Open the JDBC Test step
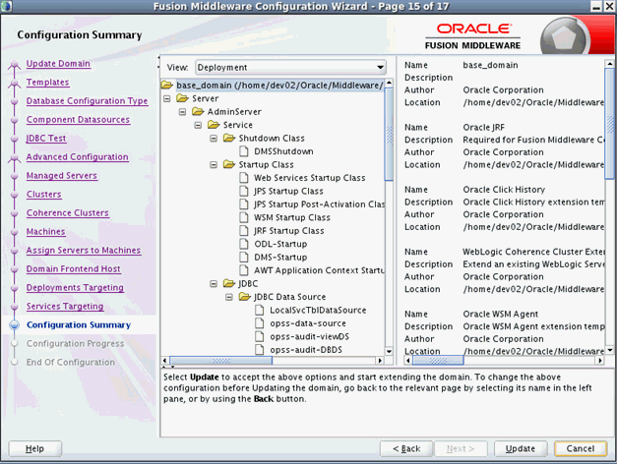 (46, 139)
